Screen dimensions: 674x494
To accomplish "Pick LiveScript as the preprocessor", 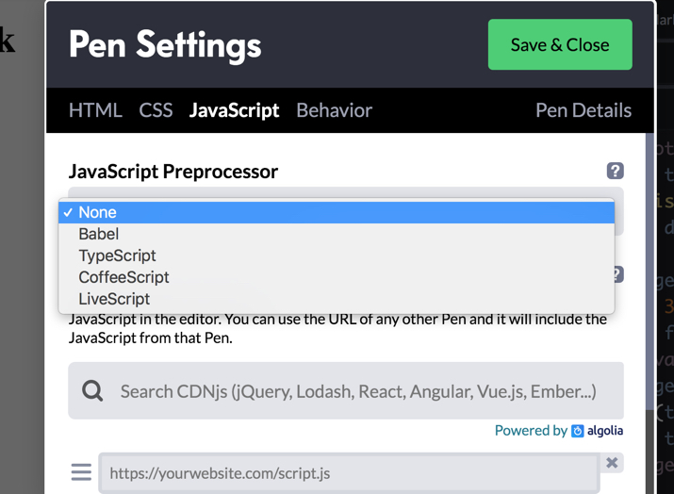I will coord(337,298).
